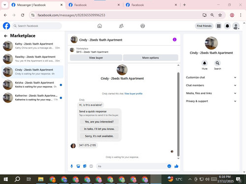246x184 pixels.
Task: Switch to the second Facebook tab
Action: pyautogui.click(x=94, y=5)
